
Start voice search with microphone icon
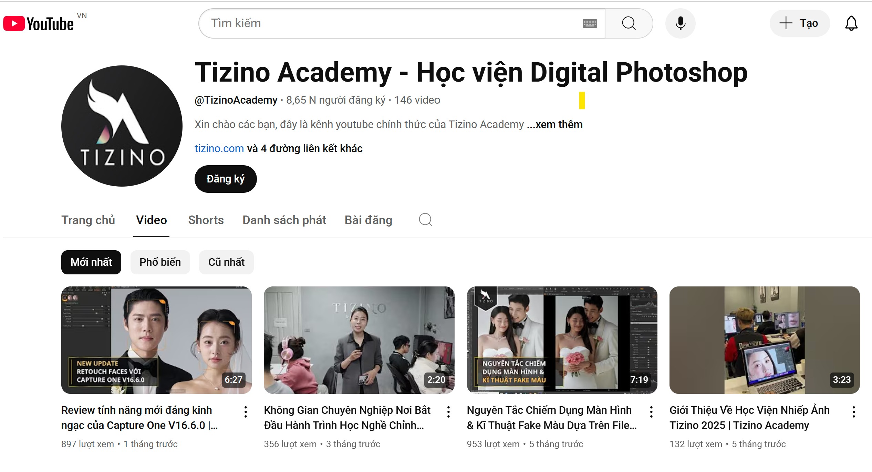680,23
